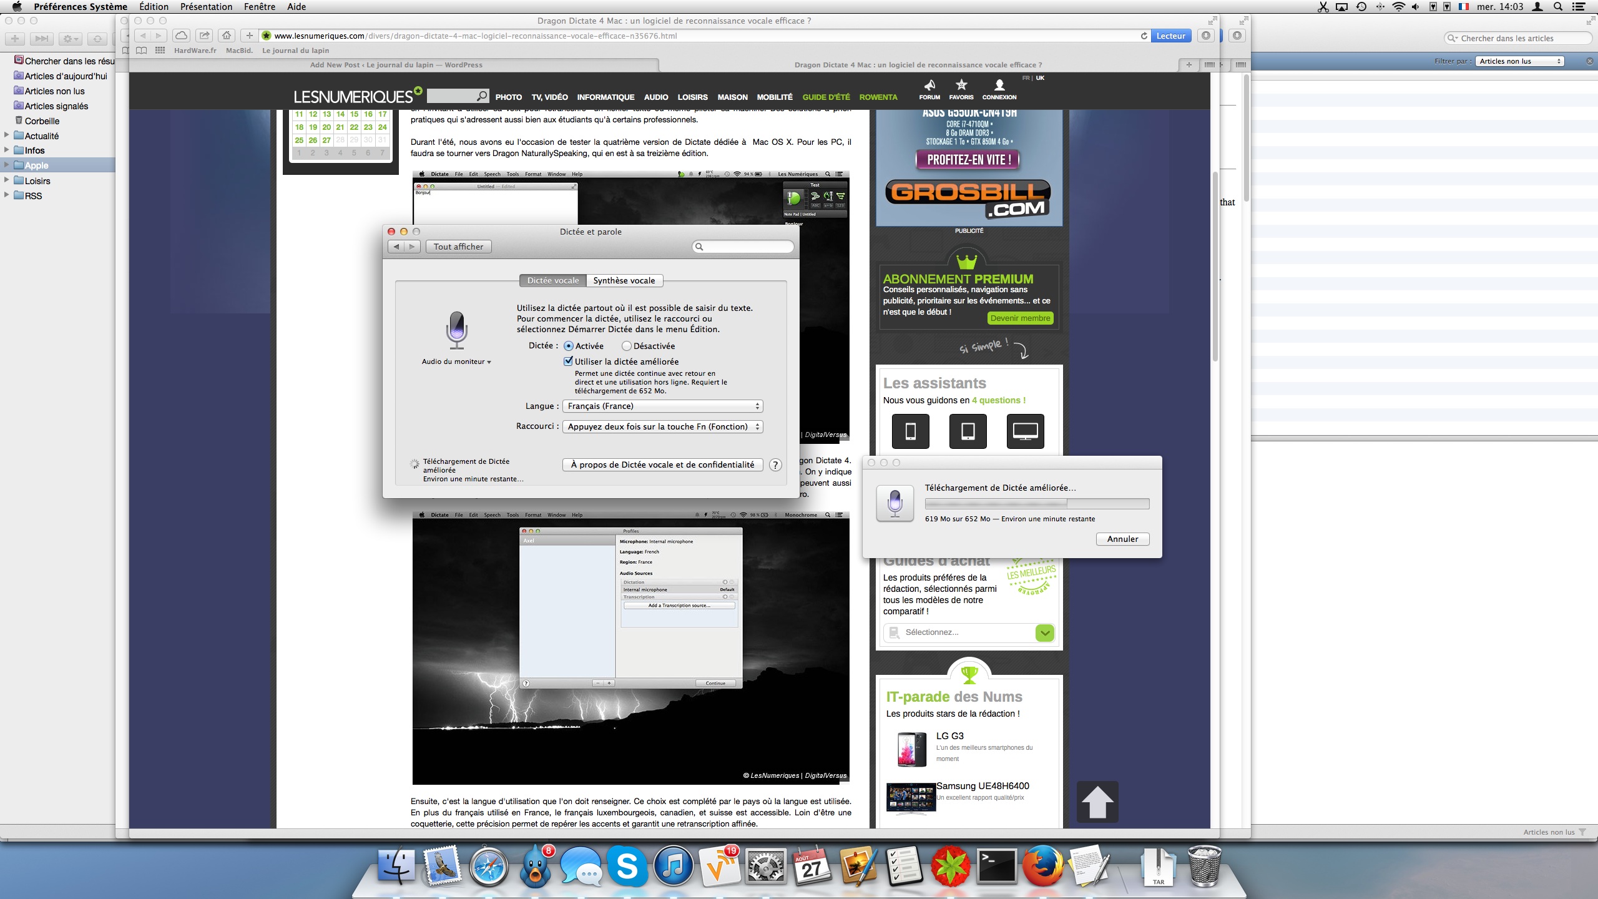Open Sélectionnez guide d'achat dropdown
The image size is (1598, 899).
pos(969,632)
